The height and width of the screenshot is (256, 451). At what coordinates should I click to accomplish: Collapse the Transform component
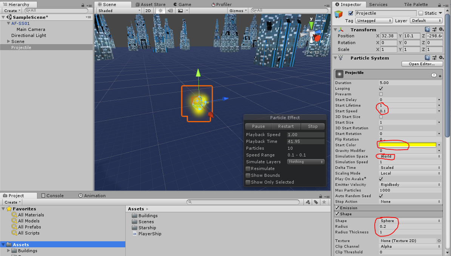click(336, 29)
